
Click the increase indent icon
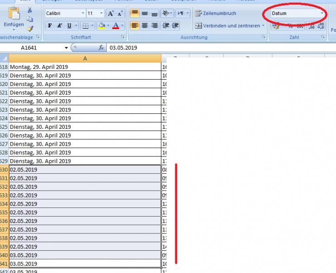coord(175,25)
